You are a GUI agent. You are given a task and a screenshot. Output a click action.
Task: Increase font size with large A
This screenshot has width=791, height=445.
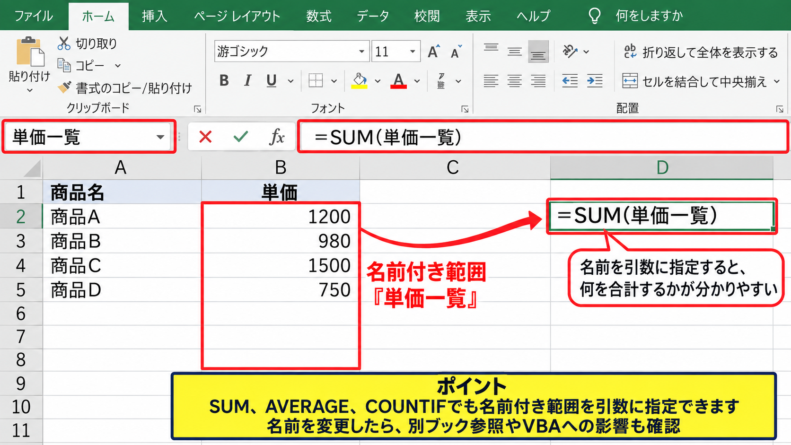pos(433,51)
